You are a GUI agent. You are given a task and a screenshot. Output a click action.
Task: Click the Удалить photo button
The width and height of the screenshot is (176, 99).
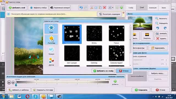[x=161, y=38]
